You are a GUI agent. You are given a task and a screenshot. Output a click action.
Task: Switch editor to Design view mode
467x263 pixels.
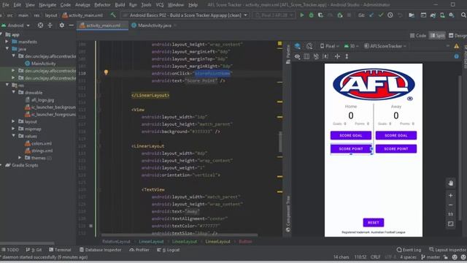click(x=458, y=36)
